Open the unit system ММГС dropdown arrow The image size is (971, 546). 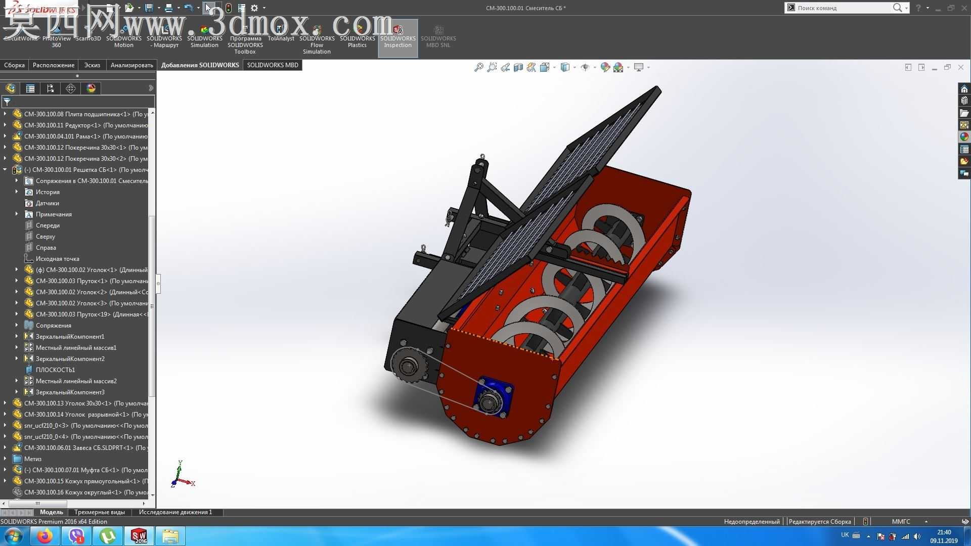click(926, 522)
